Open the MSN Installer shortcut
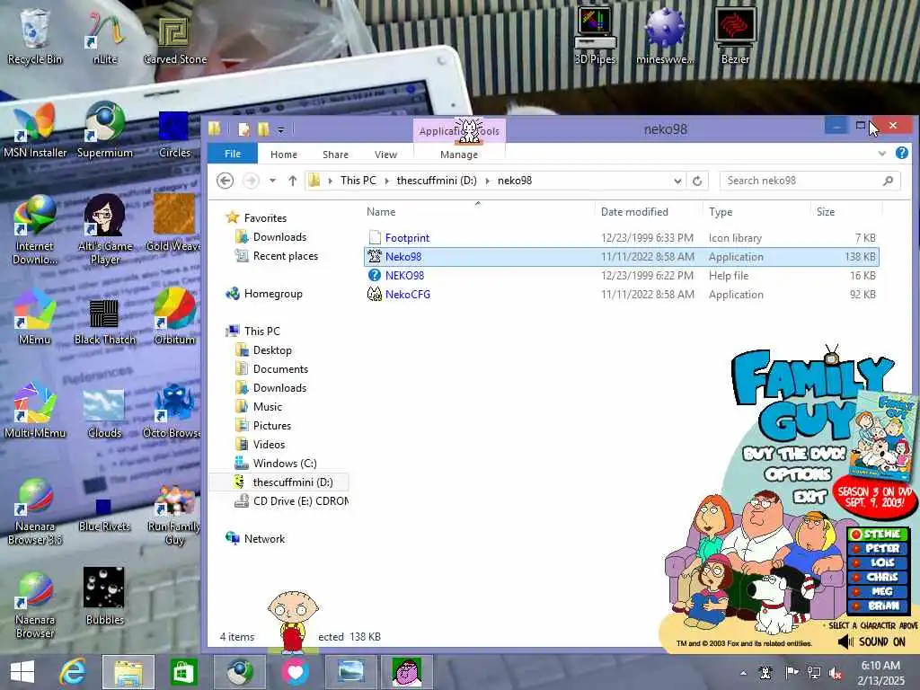The image size is (920, 690). point(35,130)
